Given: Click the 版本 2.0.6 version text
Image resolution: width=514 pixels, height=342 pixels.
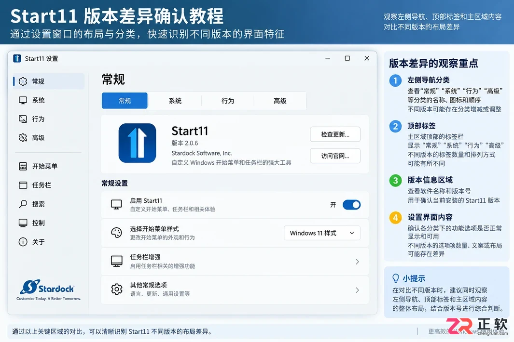Looking at the screenshot, I should coord(184,143).
